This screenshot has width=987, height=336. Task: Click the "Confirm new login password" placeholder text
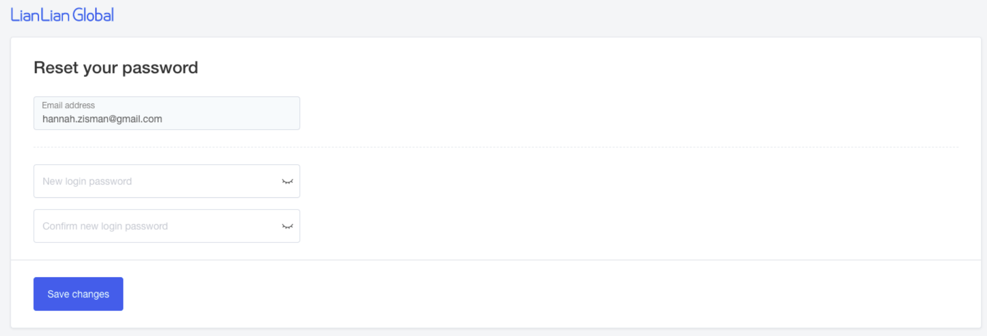pyautogui.click(x=105, y=226)
